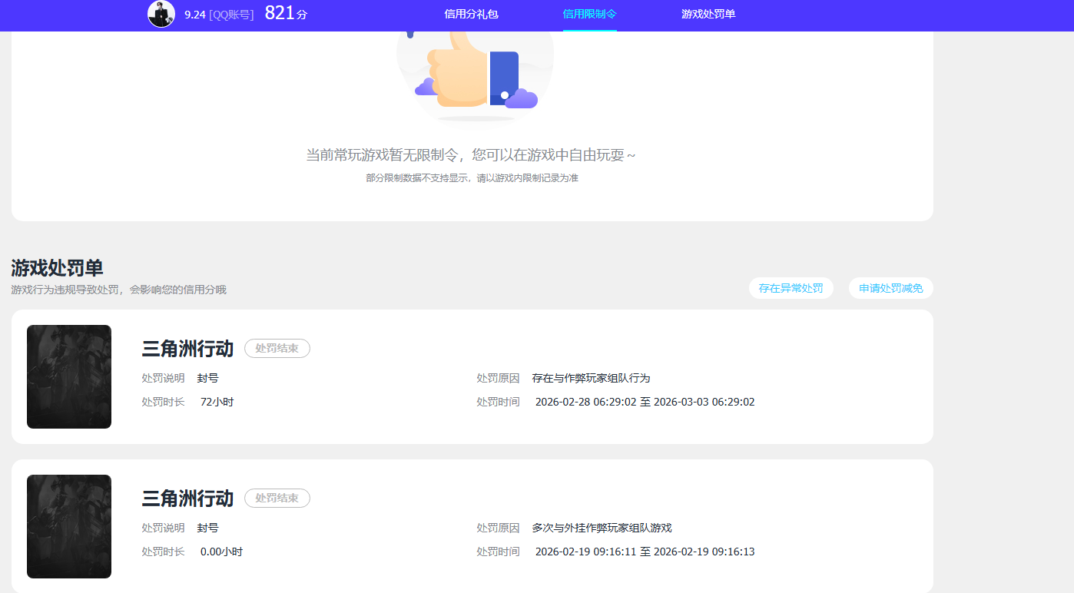This screenshot has width=1074, height=593.
Task: Click the 游戏处罚单 section heading
Action: click(x=58, y=268)
